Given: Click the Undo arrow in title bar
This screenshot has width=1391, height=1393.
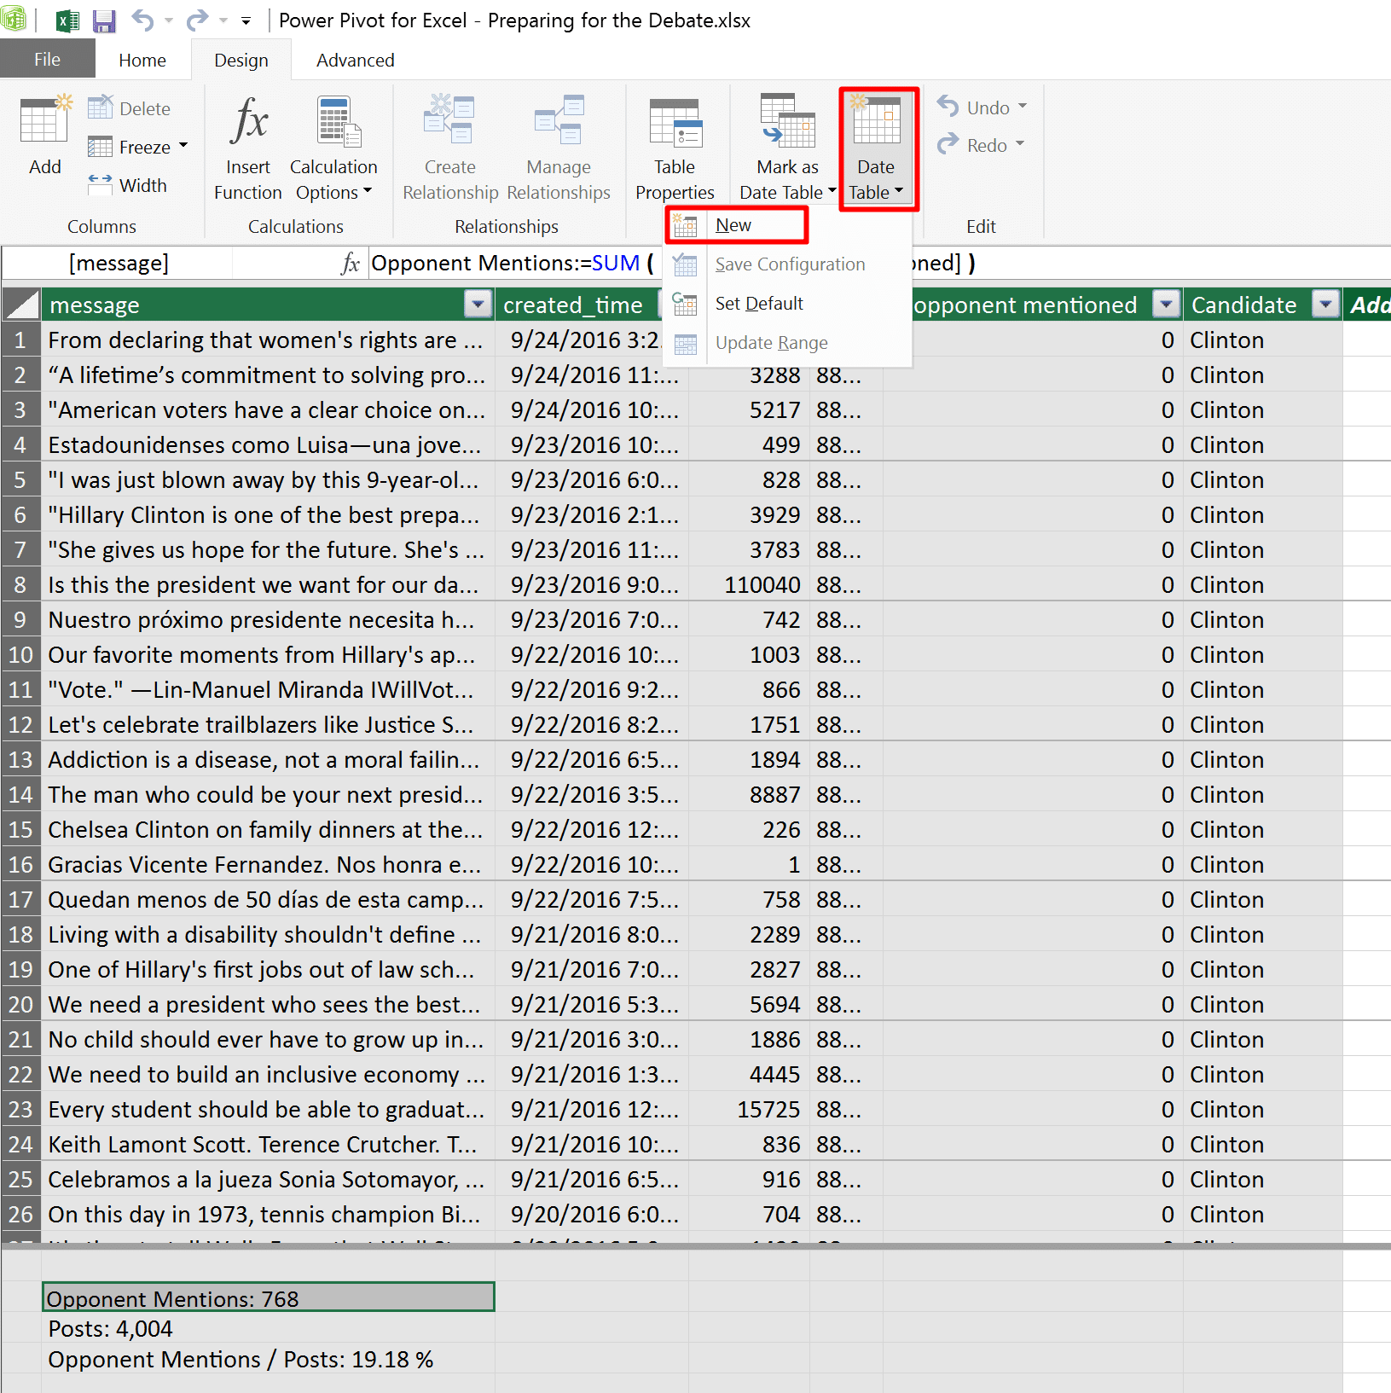Looking at the screenshot, I should pyautogui.click(x=142, y=20).
